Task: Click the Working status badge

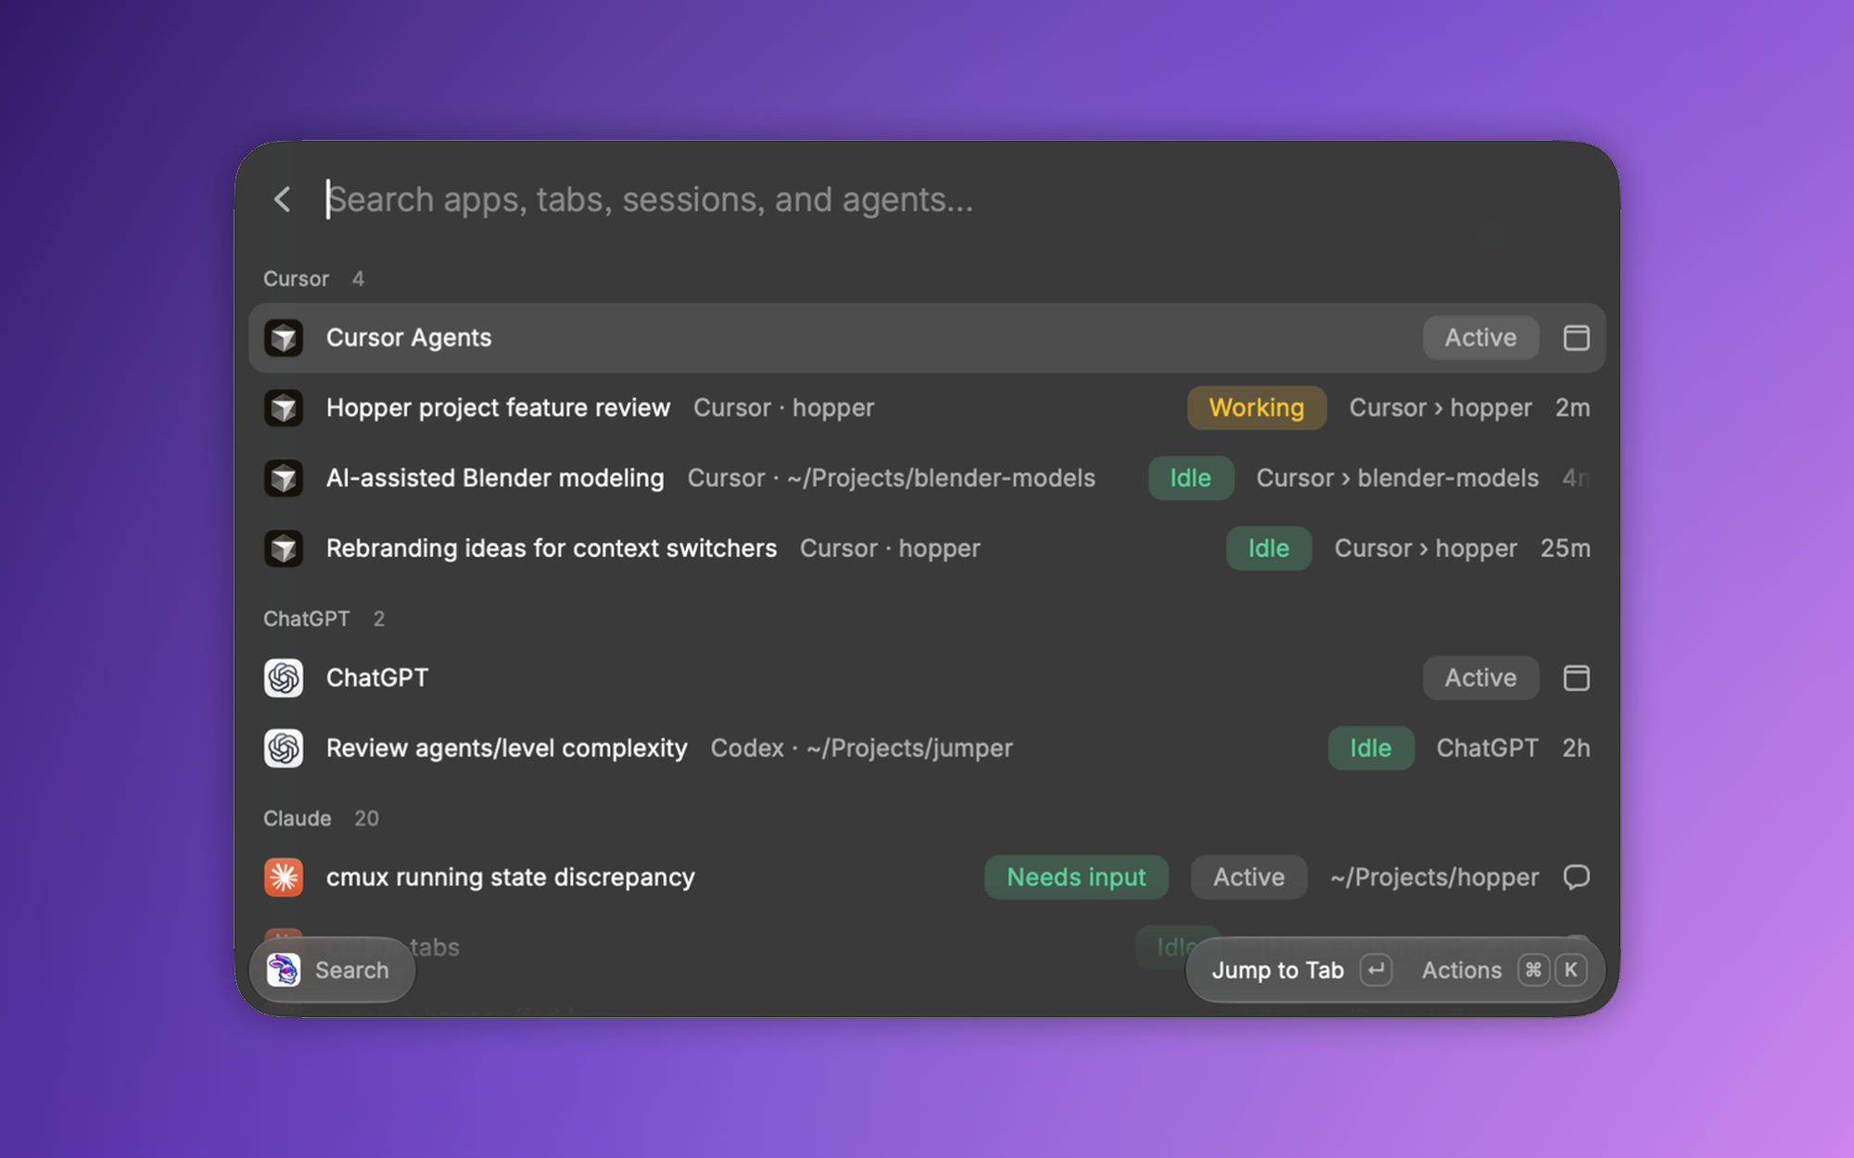Action: click(1256, 408)
